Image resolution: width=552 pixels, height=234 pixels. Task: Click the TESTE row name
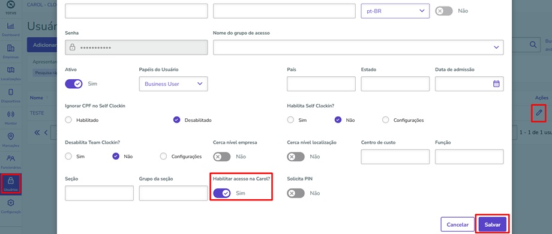pyautogui.click(x=37, y=113)
